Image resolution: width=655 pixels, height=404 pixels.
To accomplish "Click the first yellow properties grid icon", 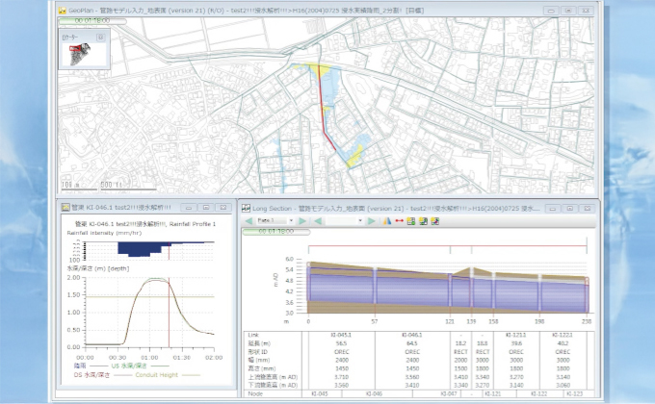I will (411, 220).
